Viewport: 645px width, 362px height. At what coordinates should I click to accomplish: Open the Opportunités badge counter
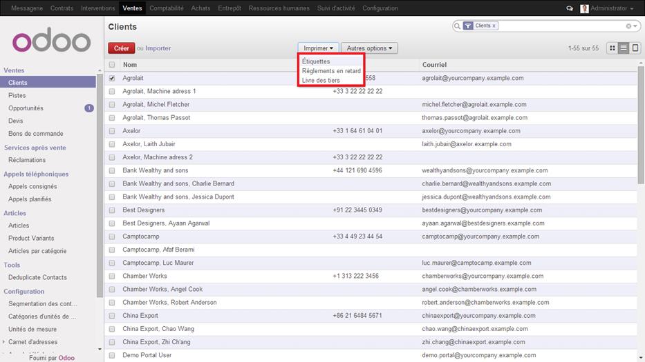89,108
